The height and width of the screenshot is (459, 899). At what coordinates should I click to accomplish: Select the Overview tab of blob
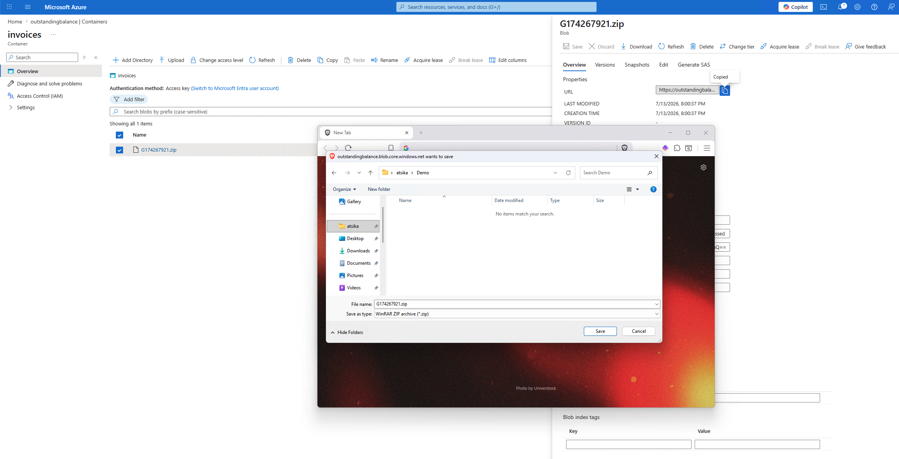(x=574, y=65)
